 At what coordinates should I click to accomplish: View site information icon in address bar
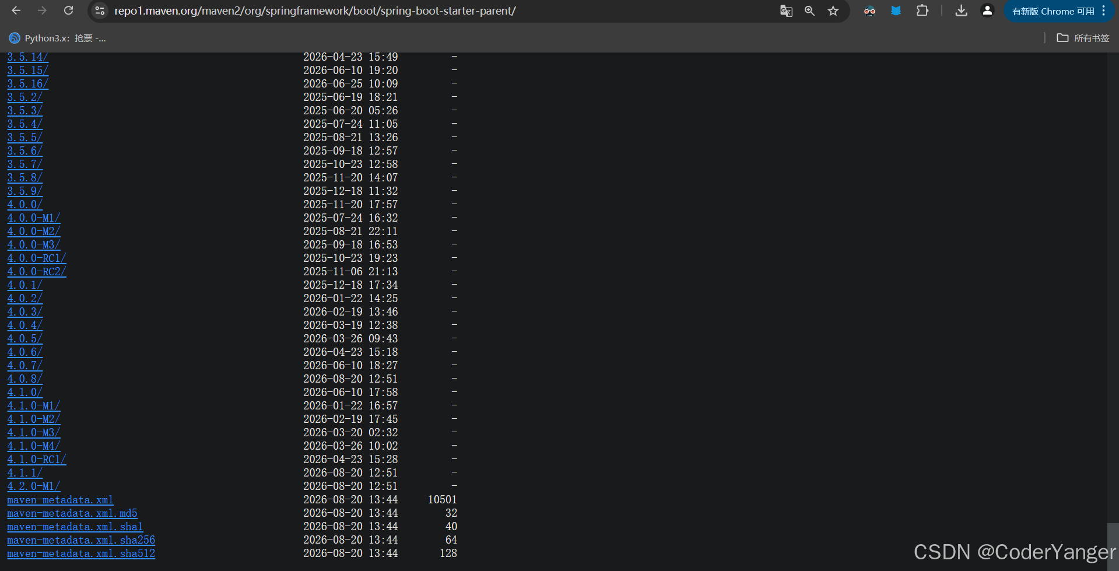[100, 10]
